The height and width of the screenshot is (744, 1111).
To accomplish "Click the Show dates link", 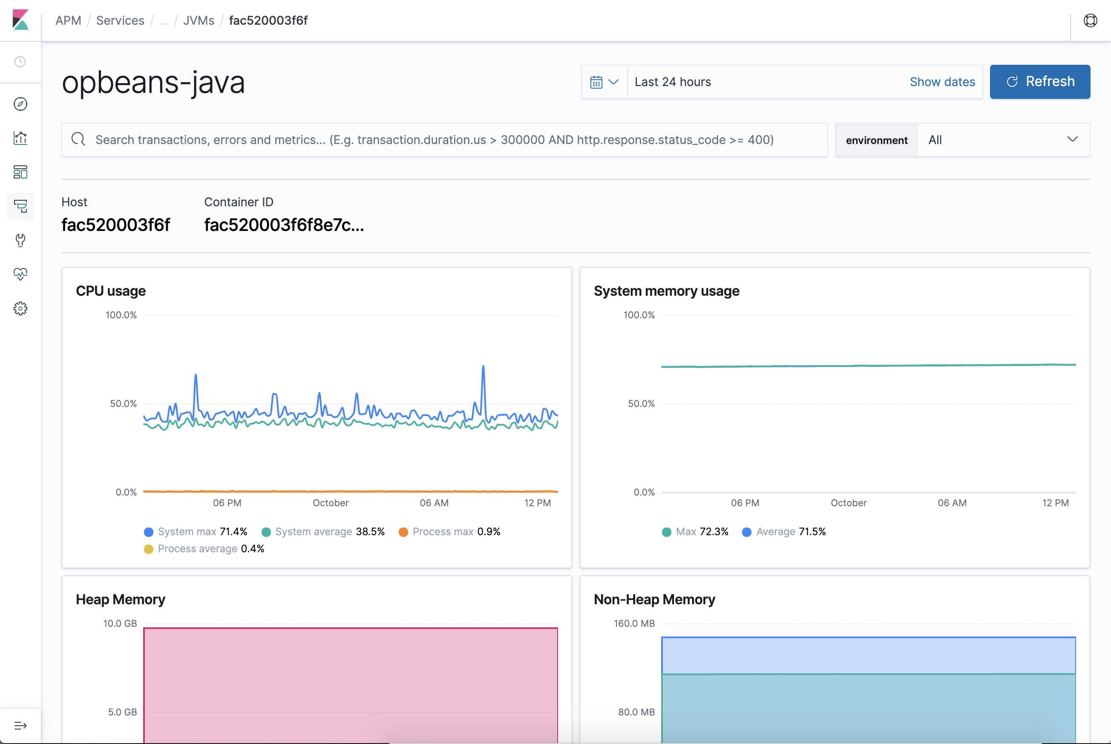I will click(942, 82).
